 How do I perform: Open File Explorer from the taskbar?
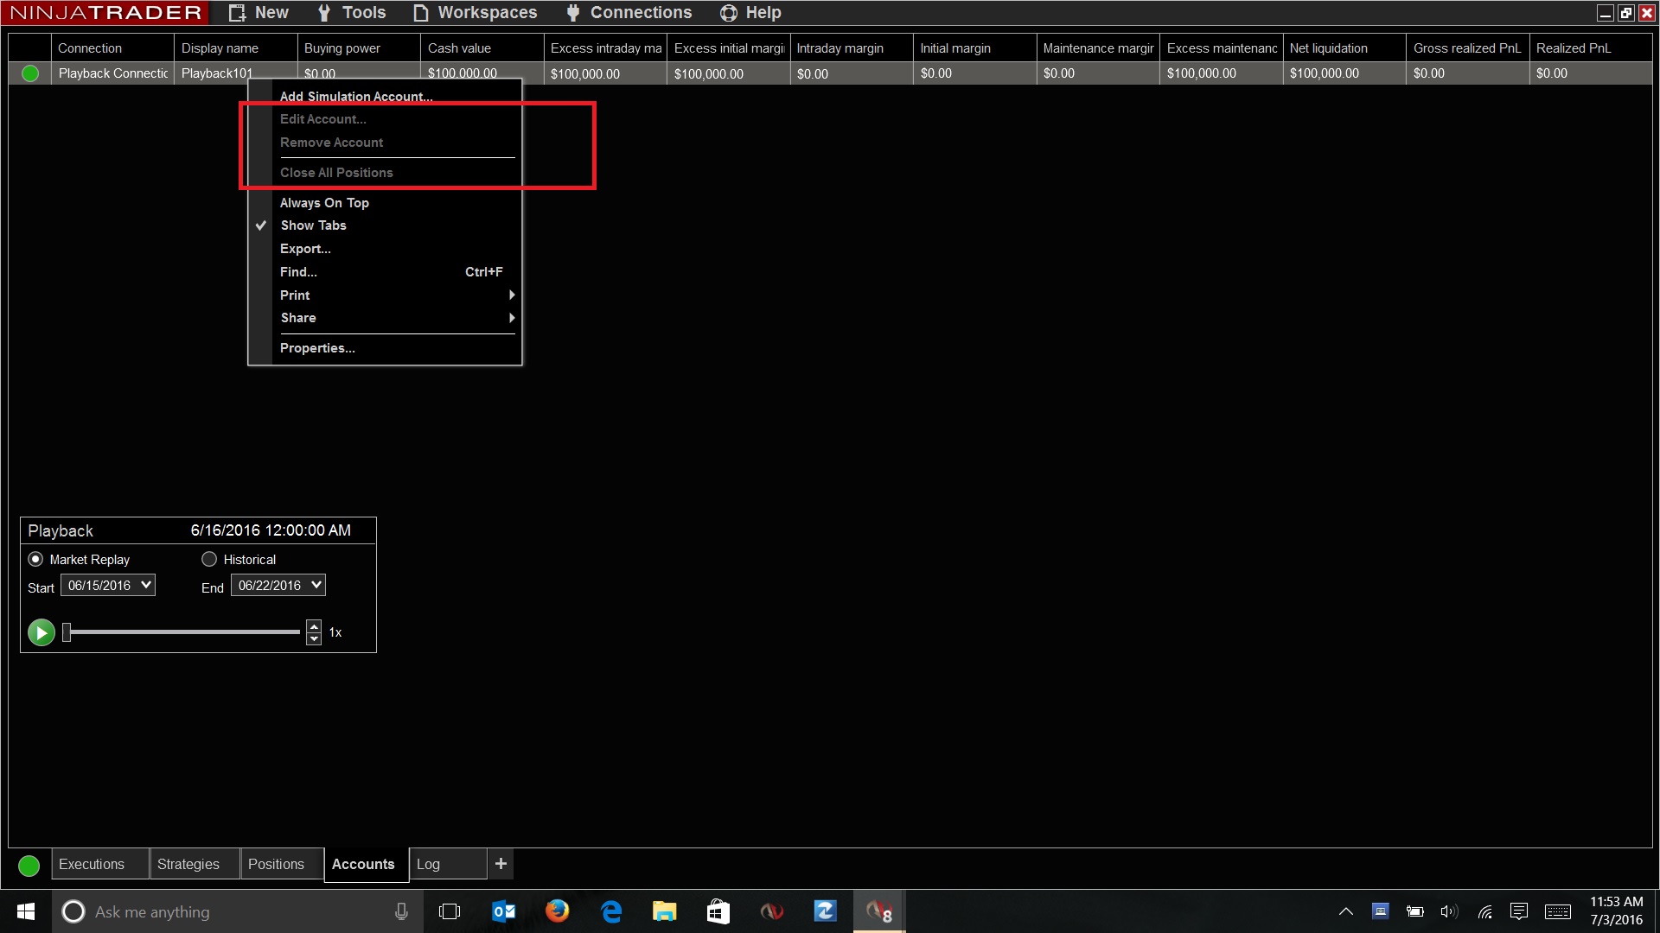click(x=664, y=911)
